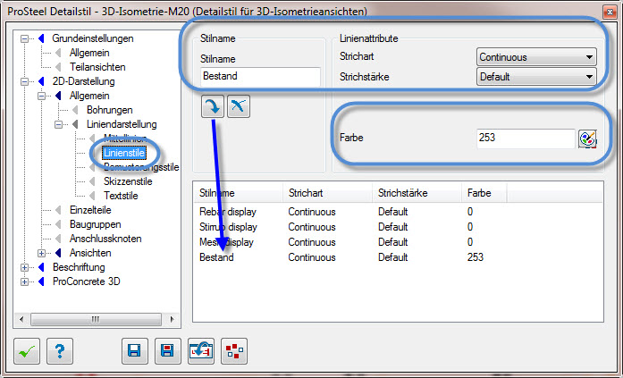Collapse the 2D-Darstellung tree node
The image size is (623, 378).
pyautogui.click(x=25, y=82)
